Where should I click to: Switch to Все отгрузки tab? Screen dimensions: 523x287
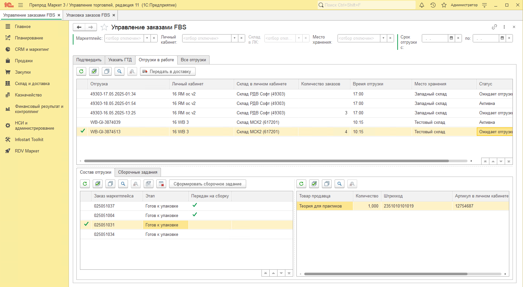pos(193,60)
